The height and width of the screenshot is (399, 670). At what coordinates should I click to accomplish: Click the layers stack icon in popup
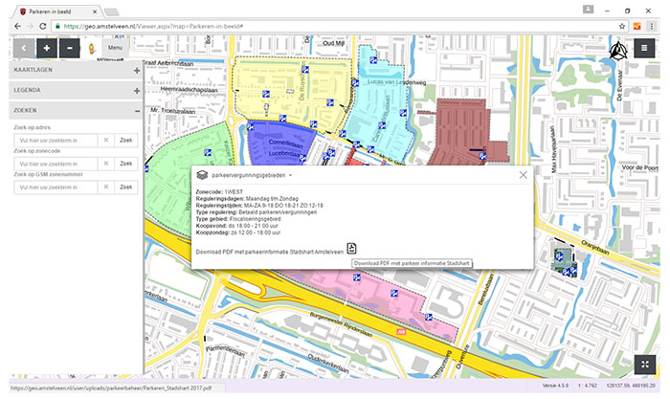[202, 175]
